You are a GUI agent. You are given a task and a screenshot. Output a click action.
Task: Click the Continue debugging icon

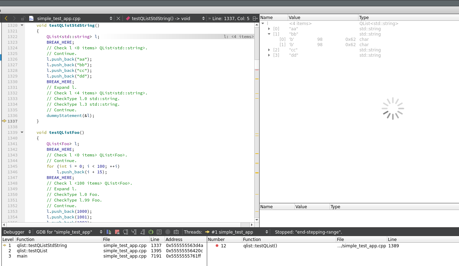tap(109, 232)
